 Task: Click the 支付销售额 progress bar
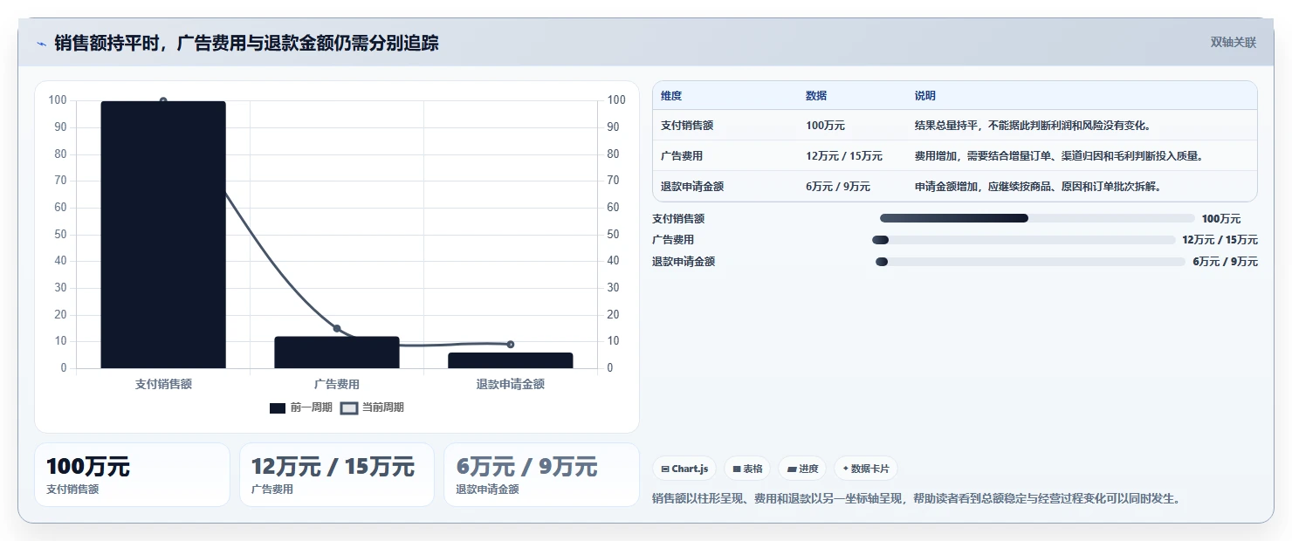[x=1037, y=218]
